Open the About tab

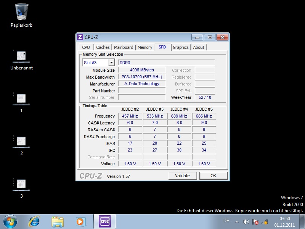pyautogui.click(x=199, y=47)
